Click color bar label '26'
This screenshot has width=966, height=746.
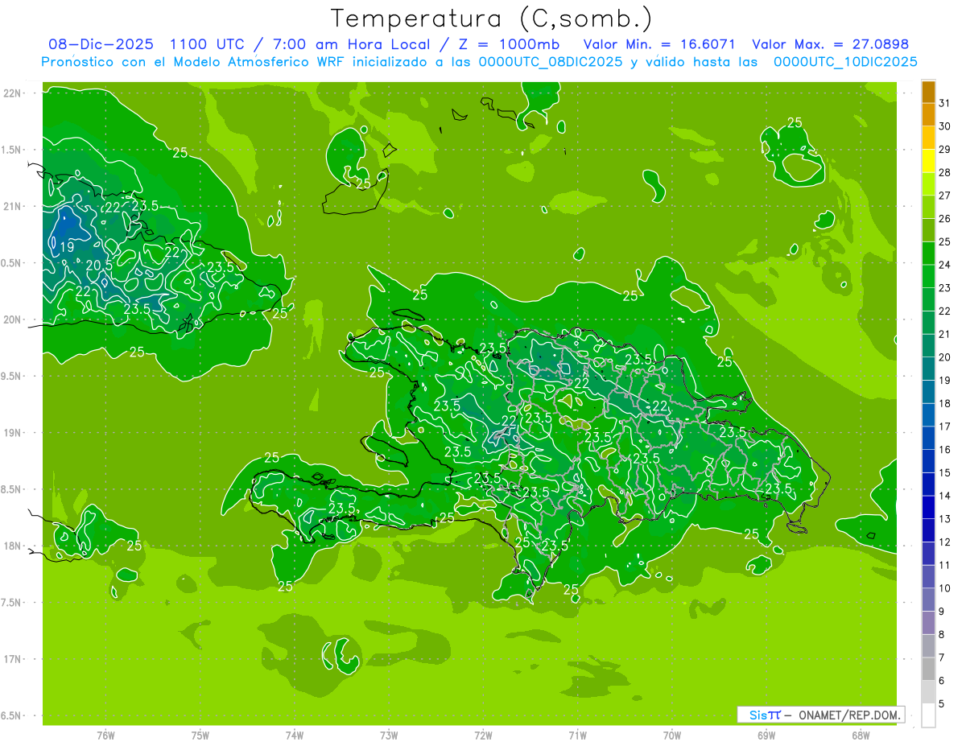pos(945,218)
